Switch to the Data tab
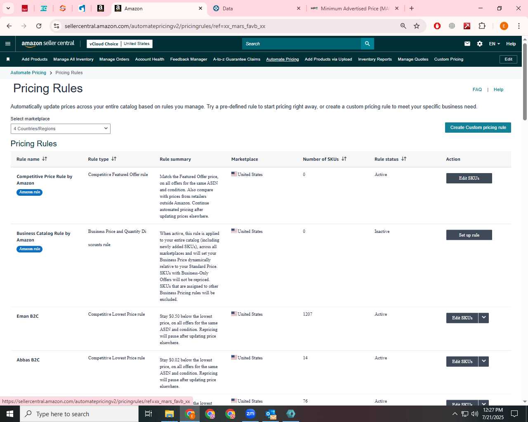 coord(256,8)
